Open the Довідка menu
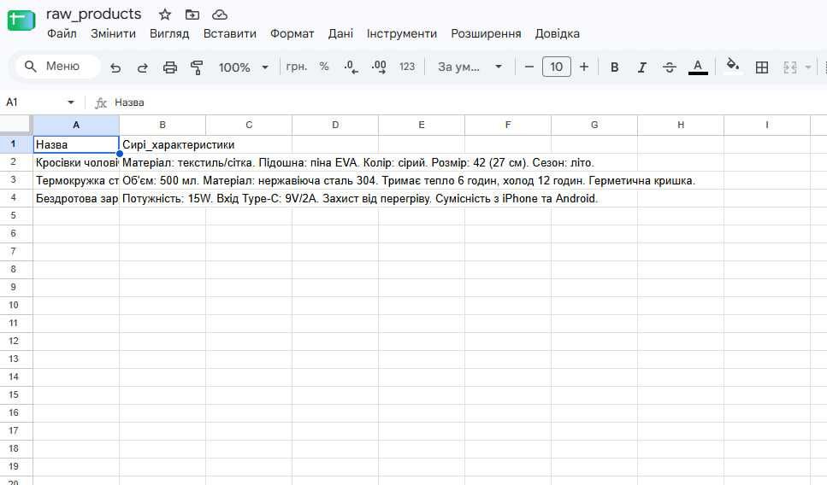Viewport: 827px width, 485px height. tap(557, 33)
